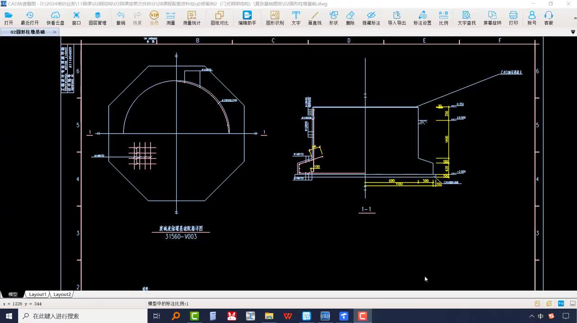Redo action with 恢复
The width and height of the screenshot is (577, 323).
coord(137,18)
